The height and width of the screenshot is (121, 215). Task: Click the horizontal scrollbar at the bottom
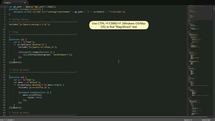coord(104,117)
